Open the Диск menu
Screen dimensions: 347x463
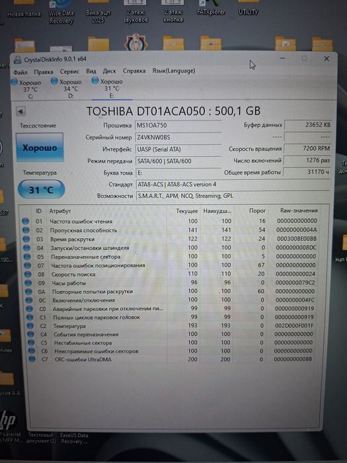click(x=109, y=71)
